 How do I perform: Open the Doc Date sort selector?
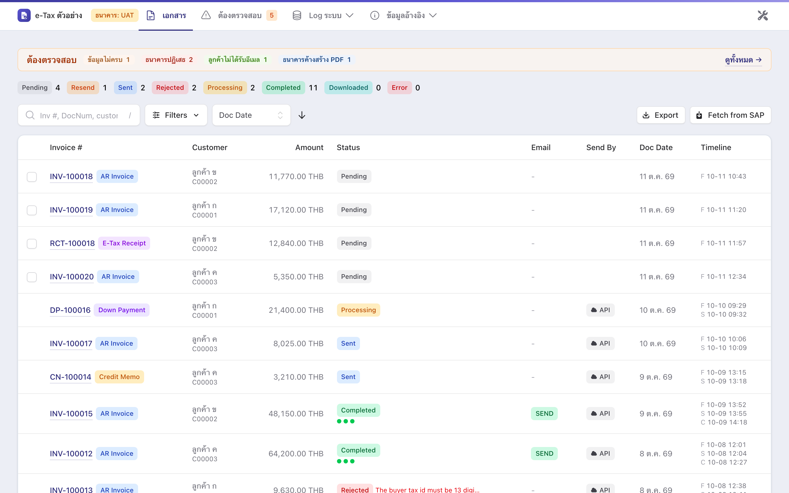[x=251, y=115]
